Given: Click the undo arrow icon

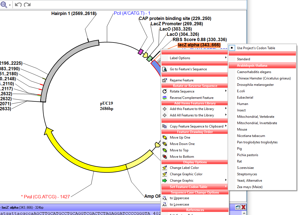Looking at the screenshot, I should [x=18, y=5].
